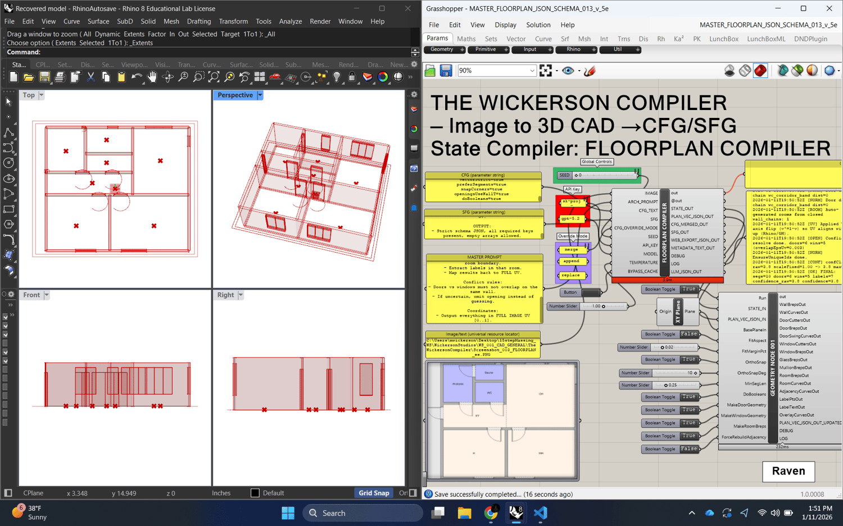
Task: Click the four-viewport layout icon in Rhino
Action: point(260,77)
